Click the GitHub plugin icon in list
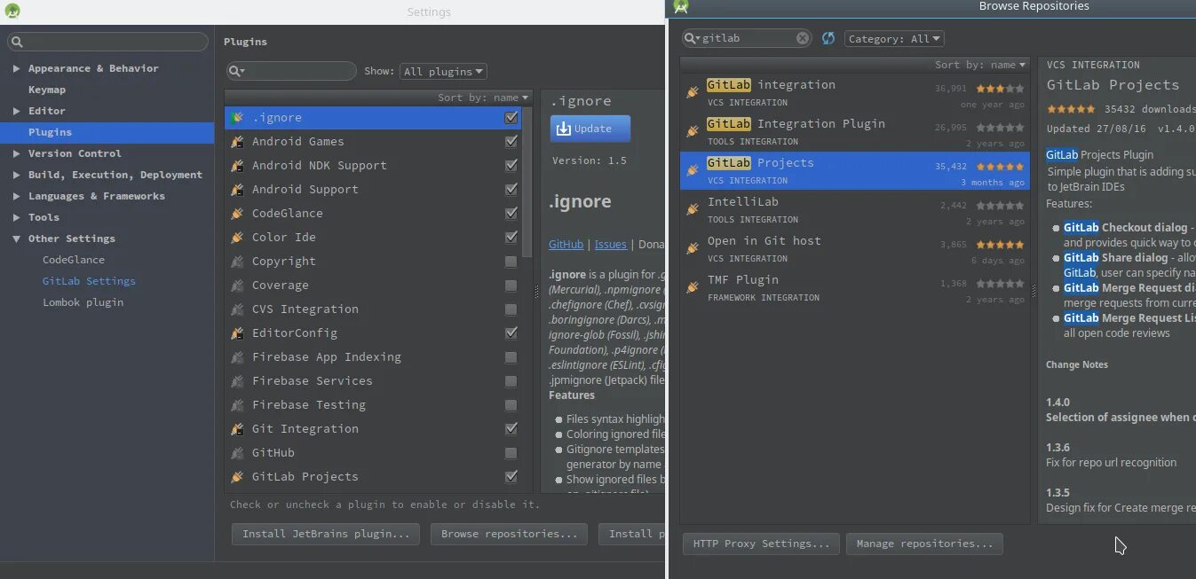The height and width of the screenshot is (579, 1196). click(237, 453)
